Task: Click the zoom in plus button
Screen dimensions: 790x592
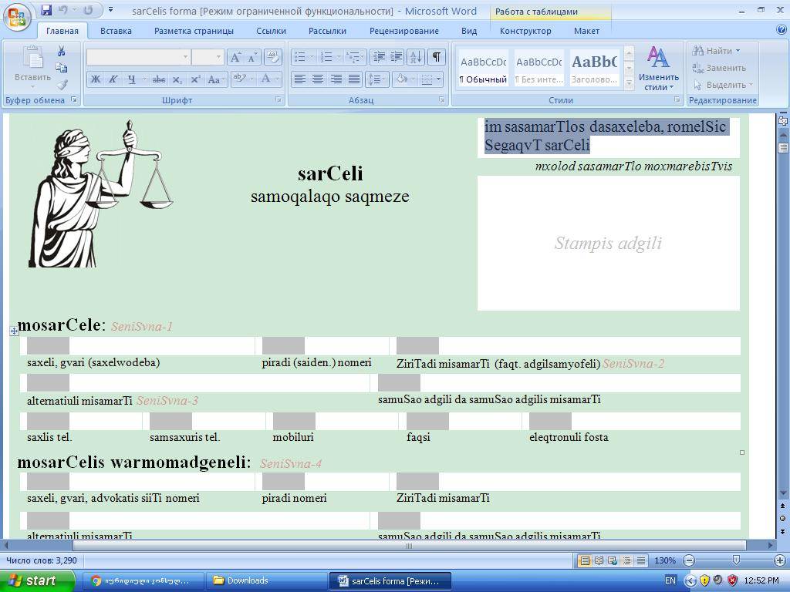Action: point(779,560)
